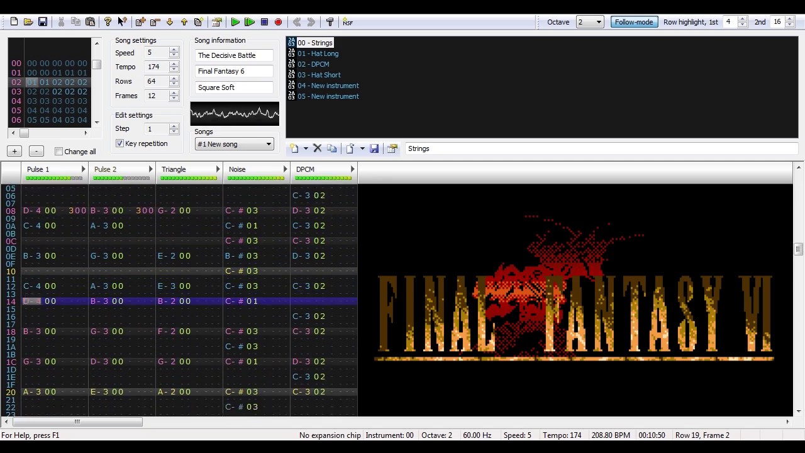805x453 pixels.
Task: Save the current module
Action: (x=43, y=22)
